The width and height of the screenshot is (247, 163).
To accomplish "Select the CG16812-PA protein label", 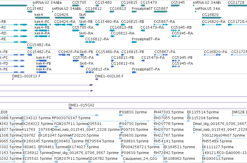I will pyautogui.click(x=98, y=69).
